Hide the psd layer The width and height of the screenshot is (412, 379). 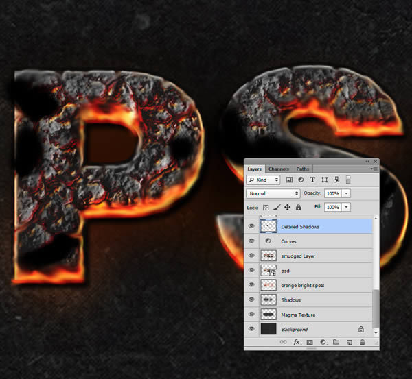tap(251, 270)
